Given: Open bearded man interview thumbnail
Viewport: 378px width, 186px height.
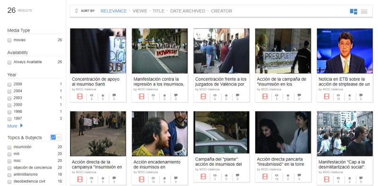Looking at the screenshot, I should click(x=160, y=134).
